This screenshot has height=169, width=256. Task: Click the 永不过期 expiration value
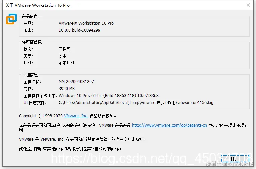pos(67,63)
